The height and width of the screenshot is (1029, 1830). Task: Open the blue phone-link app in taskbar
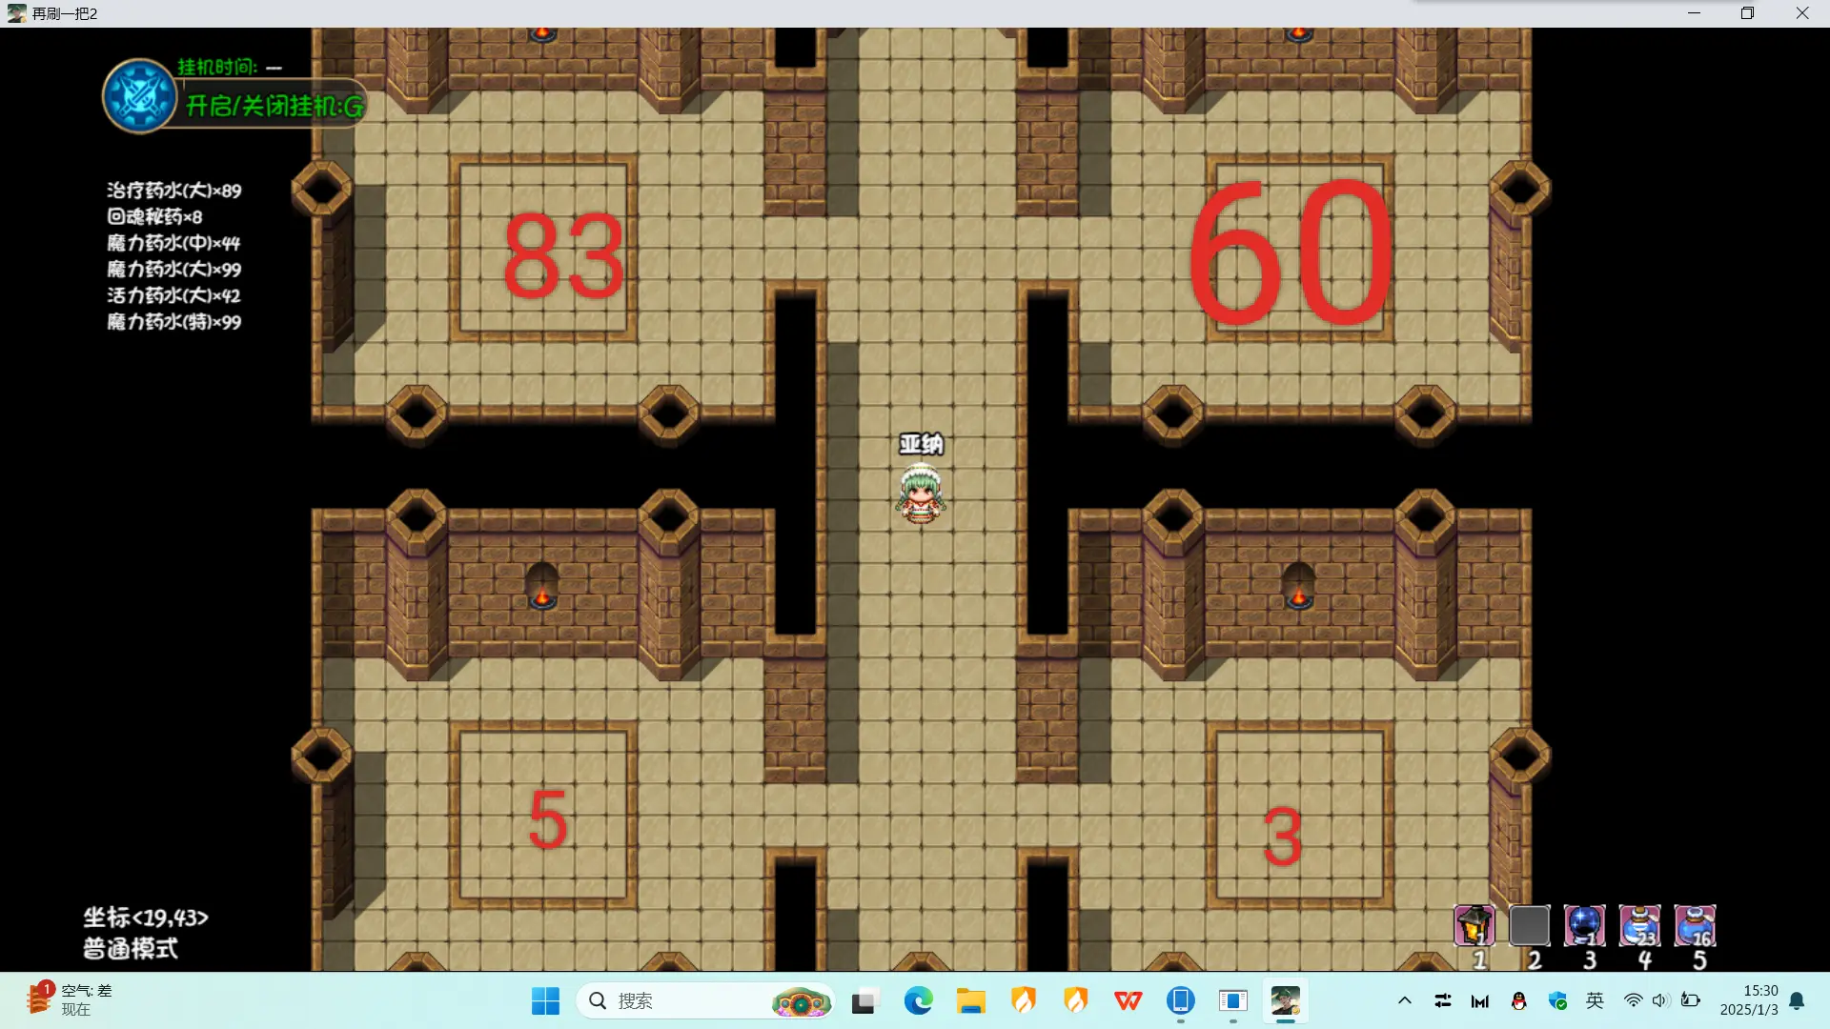[x=1180, y=1000]
